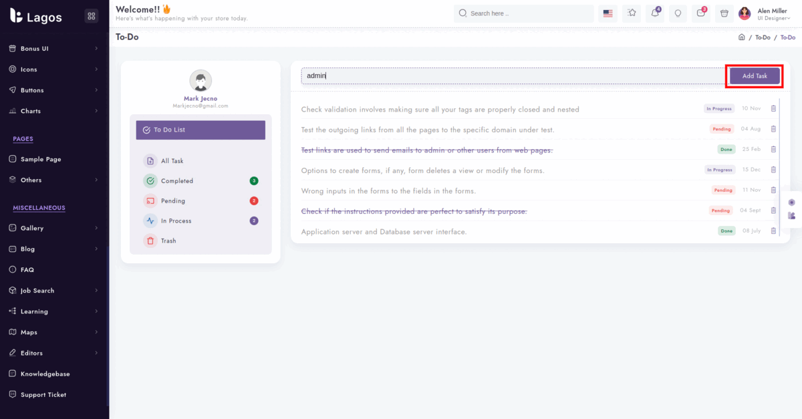Click the US flag language icon
802x419 pixels.
pos(608,13)
